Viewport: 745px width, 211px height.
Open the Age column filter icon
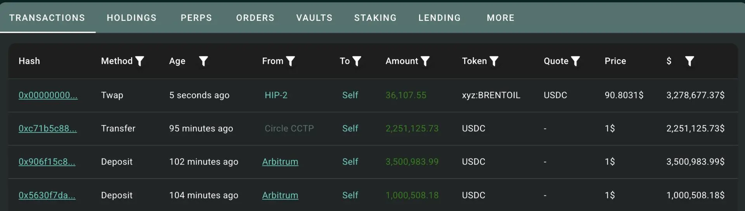[203, 61]
